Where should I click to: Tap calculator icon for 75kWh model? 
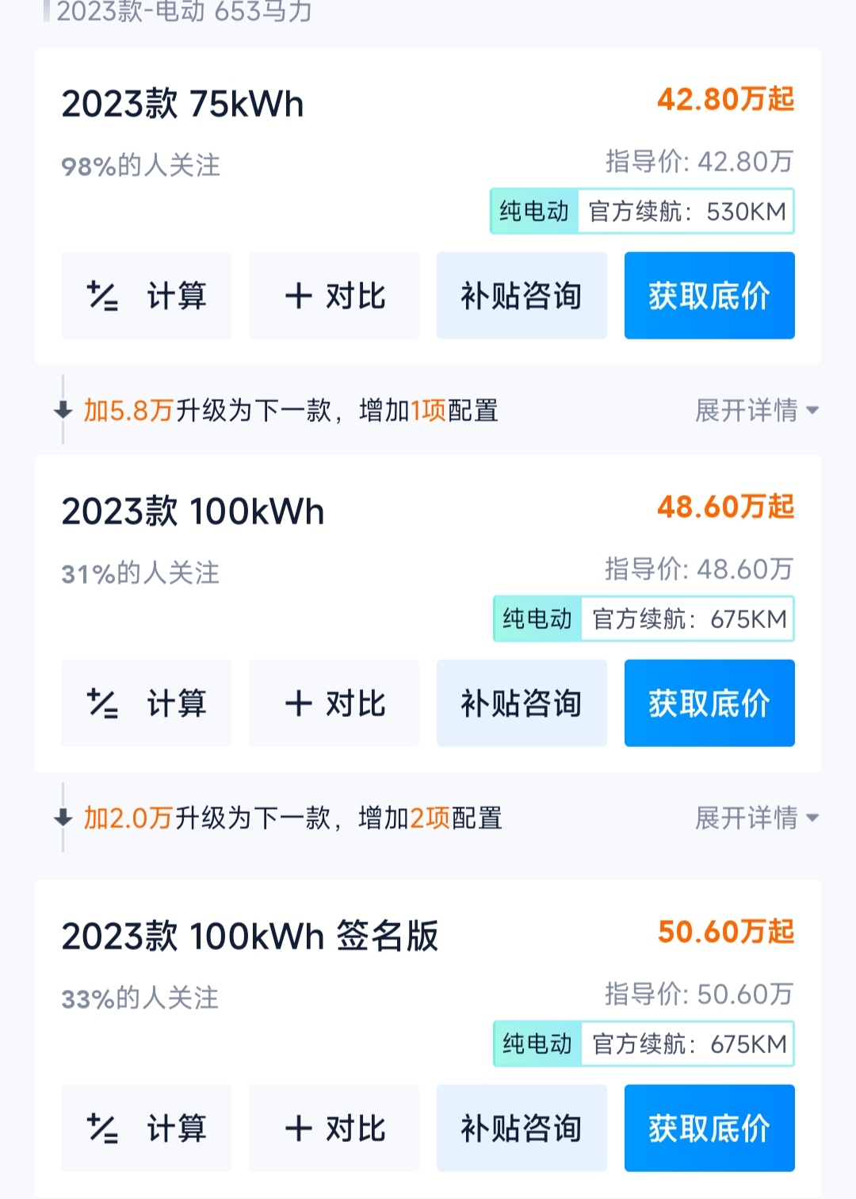point(102,296)
